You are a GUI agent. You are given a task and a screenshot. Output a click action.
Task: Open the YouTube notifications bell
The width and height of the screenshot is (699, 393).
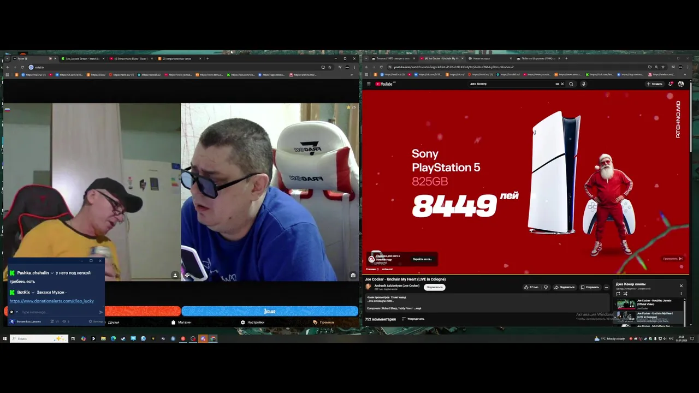point(671,84)
